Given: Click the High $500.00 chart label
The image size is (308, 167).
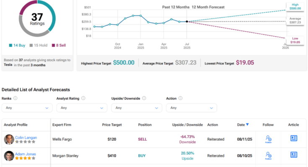Looking at the screenshot, I should 295,6.
